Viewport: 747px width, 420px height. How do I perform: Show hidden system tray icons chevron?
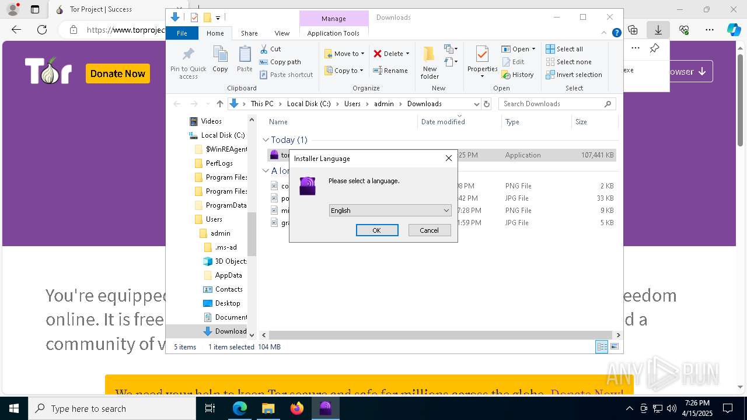click(x=629, y=408)
